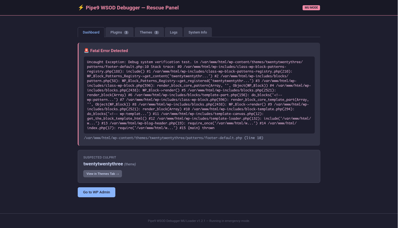Click the siren icon beside Fatal Error Detected

click(x=86, y=51)
